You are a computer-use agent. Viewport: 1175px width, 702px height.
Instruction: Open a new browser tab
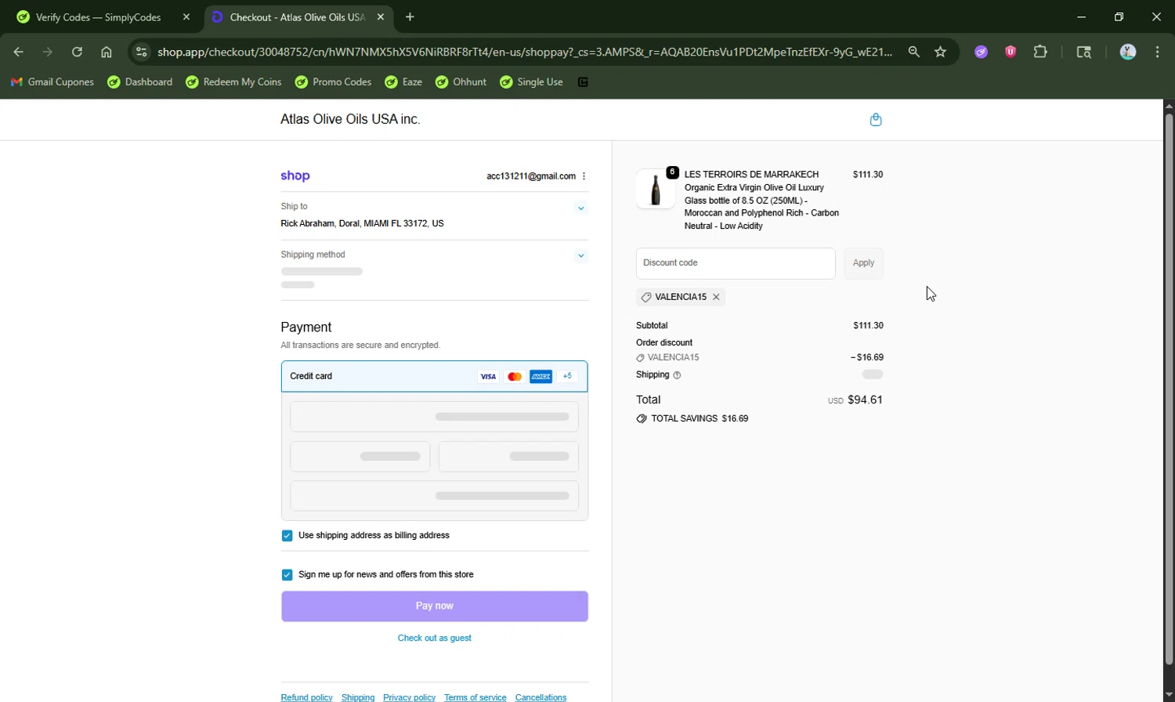410,17
